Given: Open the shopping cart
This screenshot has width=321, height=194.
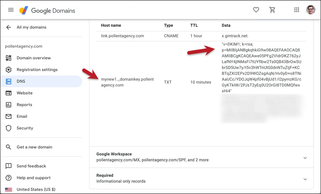Looking at the screenshot, I should coord(272,10).
